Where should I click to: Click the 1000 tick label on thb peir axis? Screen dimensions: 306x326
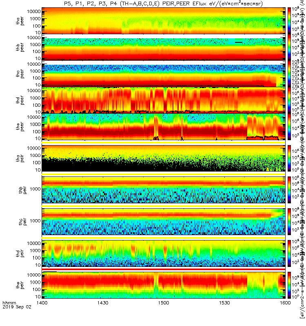(35, 189)
